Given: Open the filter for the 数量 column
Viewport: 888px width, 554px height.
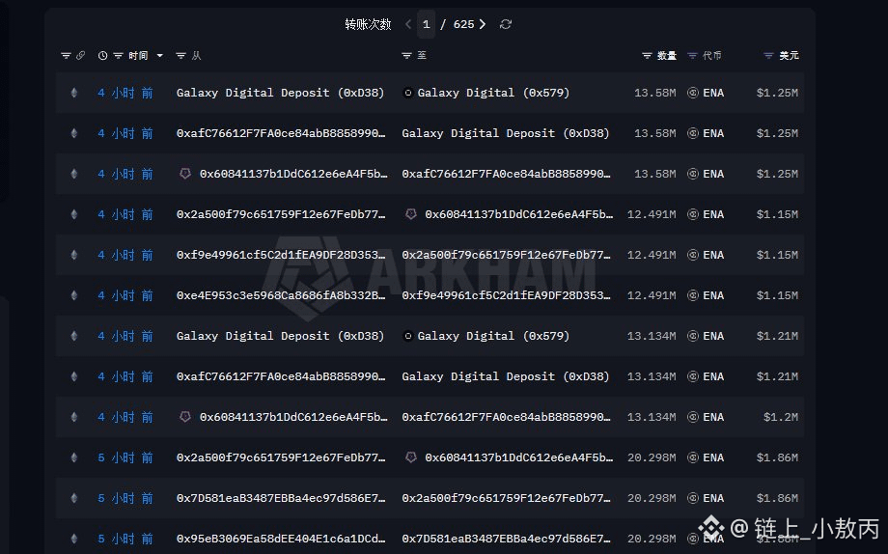Looking at the screenshot, I should (x=647, y=56).
